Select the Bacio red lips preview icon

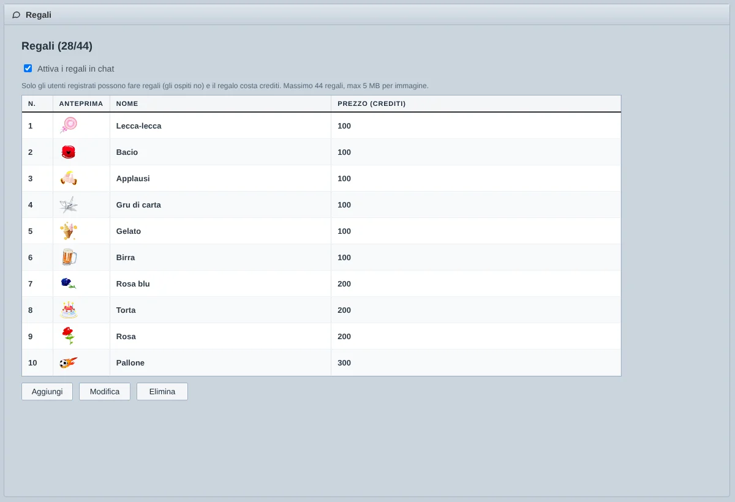(69, 152)
